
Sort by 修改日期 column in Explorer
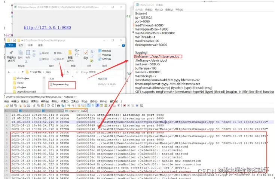pos(103,79)
